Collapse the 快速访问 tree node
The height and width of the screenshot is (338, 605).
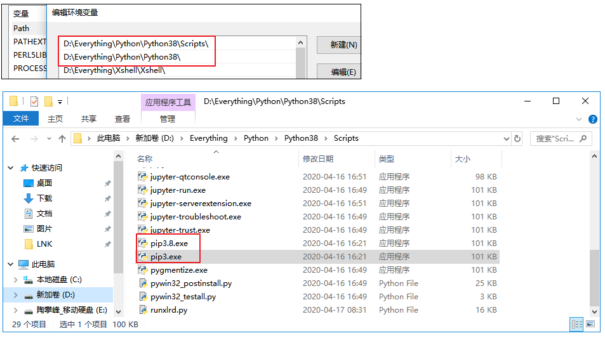pos(11,168)
